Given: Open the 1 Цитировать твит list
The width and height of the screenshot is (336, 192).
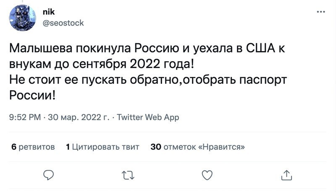Looking at the screenshot, I should [102, 147].
